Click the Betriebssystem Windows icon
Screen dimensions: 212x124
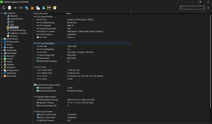[x=5, y=42]
